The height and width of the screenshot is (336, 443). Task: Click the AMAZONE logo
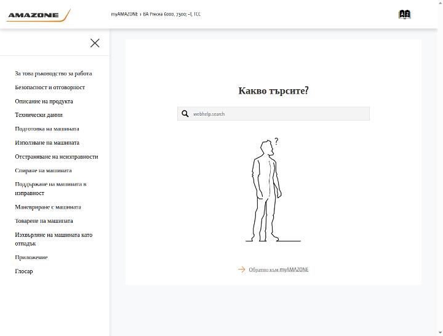[38, 15]
